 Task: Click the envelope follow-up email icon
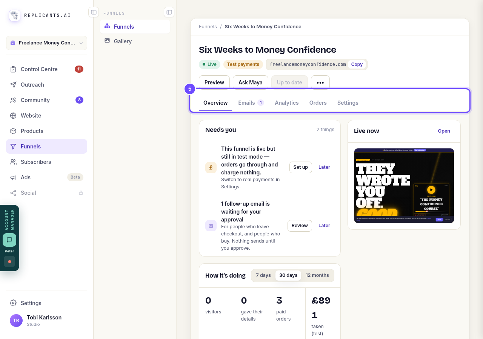[x=211, y=226]
